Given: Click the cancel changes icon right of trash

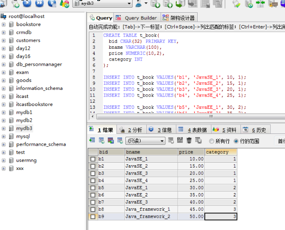Looking at the screenshot, I should (x=198, y=141).
